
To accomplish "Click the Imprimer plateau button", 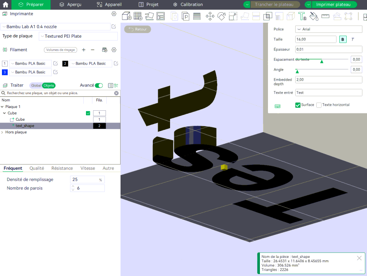I will click(333, 5).
